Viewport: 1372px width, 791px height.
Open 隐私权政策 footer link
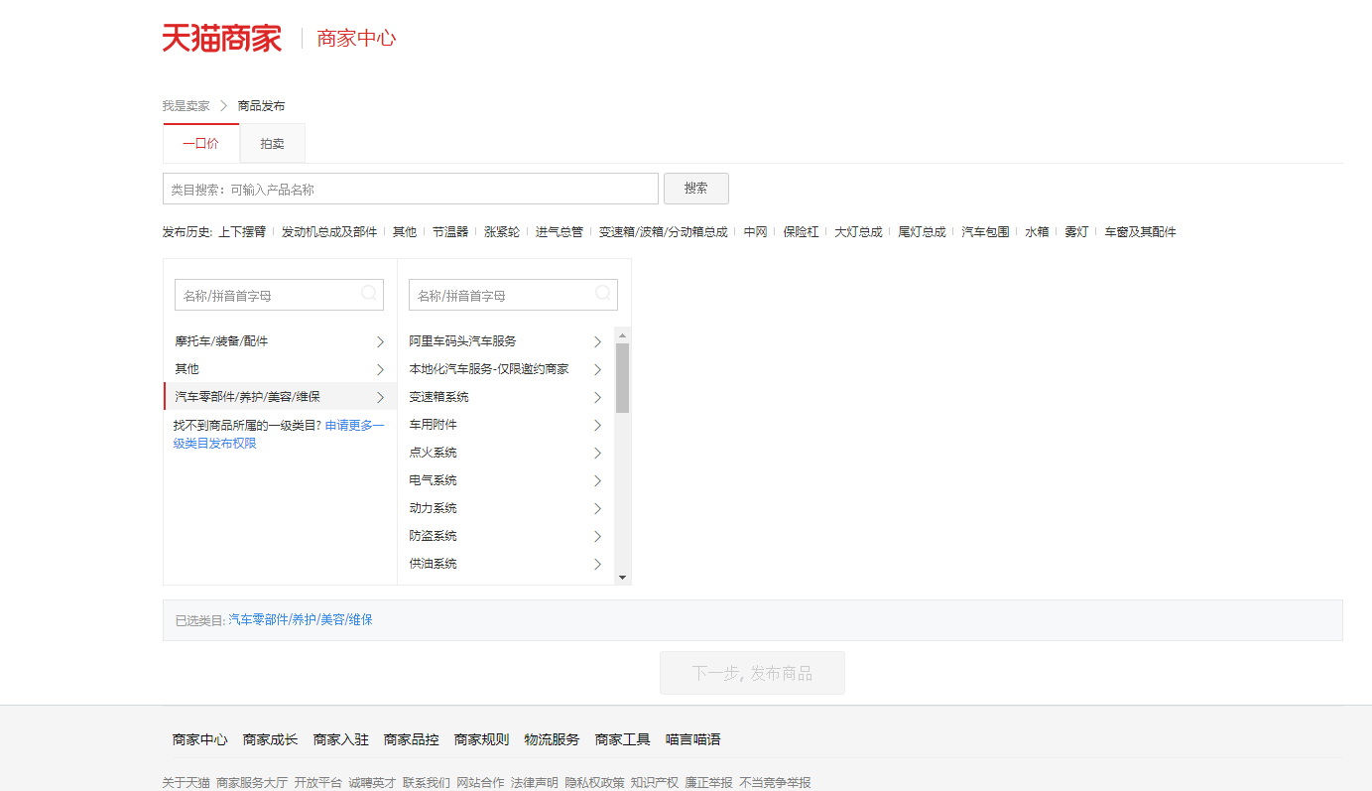coord(594,783)
